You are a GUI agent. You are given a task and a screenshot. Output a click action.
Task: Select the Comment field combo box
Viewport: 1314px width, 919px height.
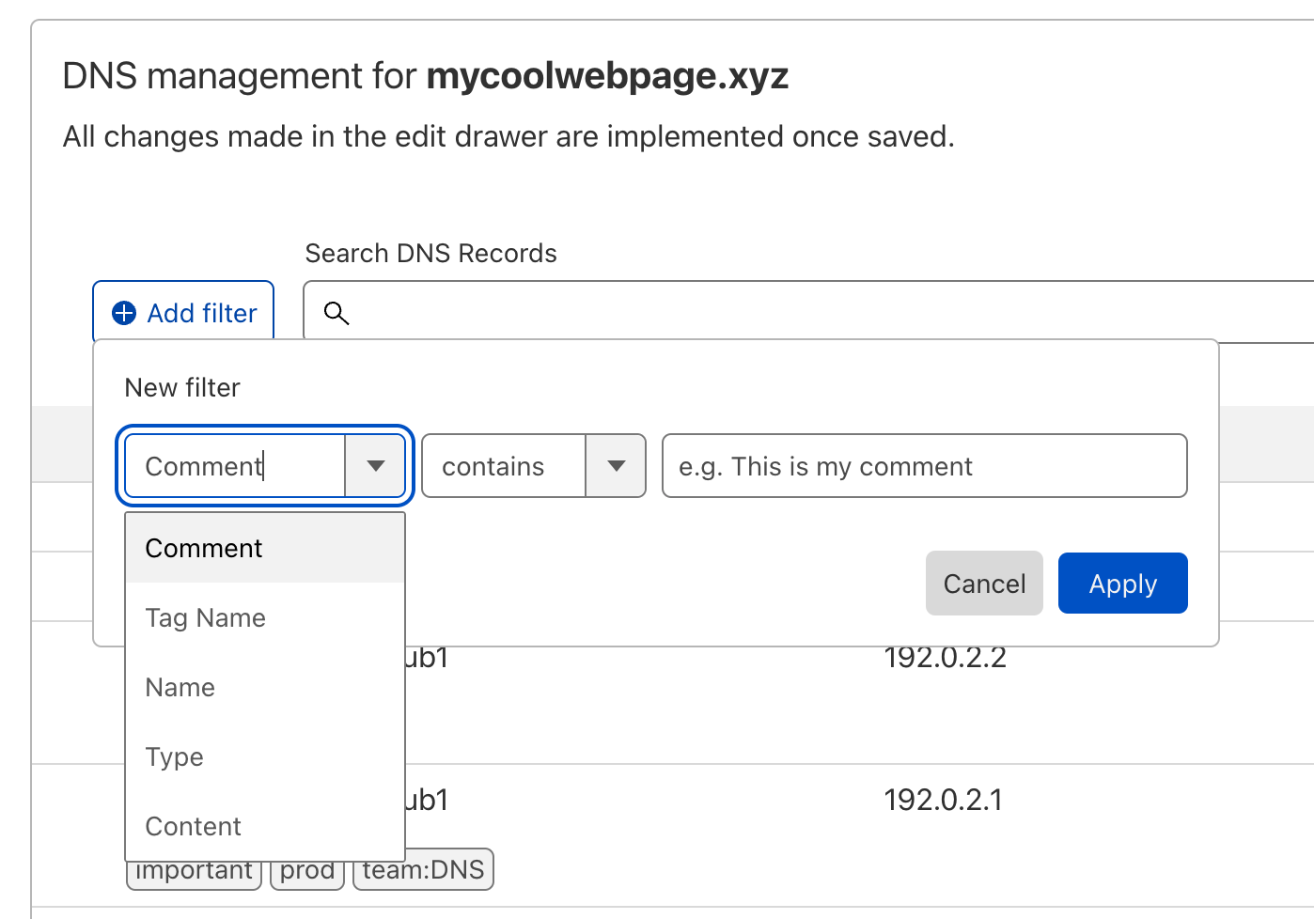point(265,466)
